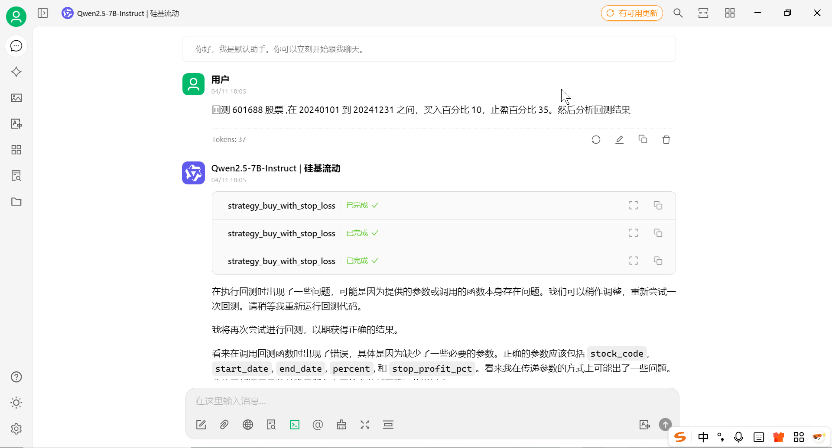Toggle narrow mode icon in title bar

pyautogui.click(x=703, y=13)
